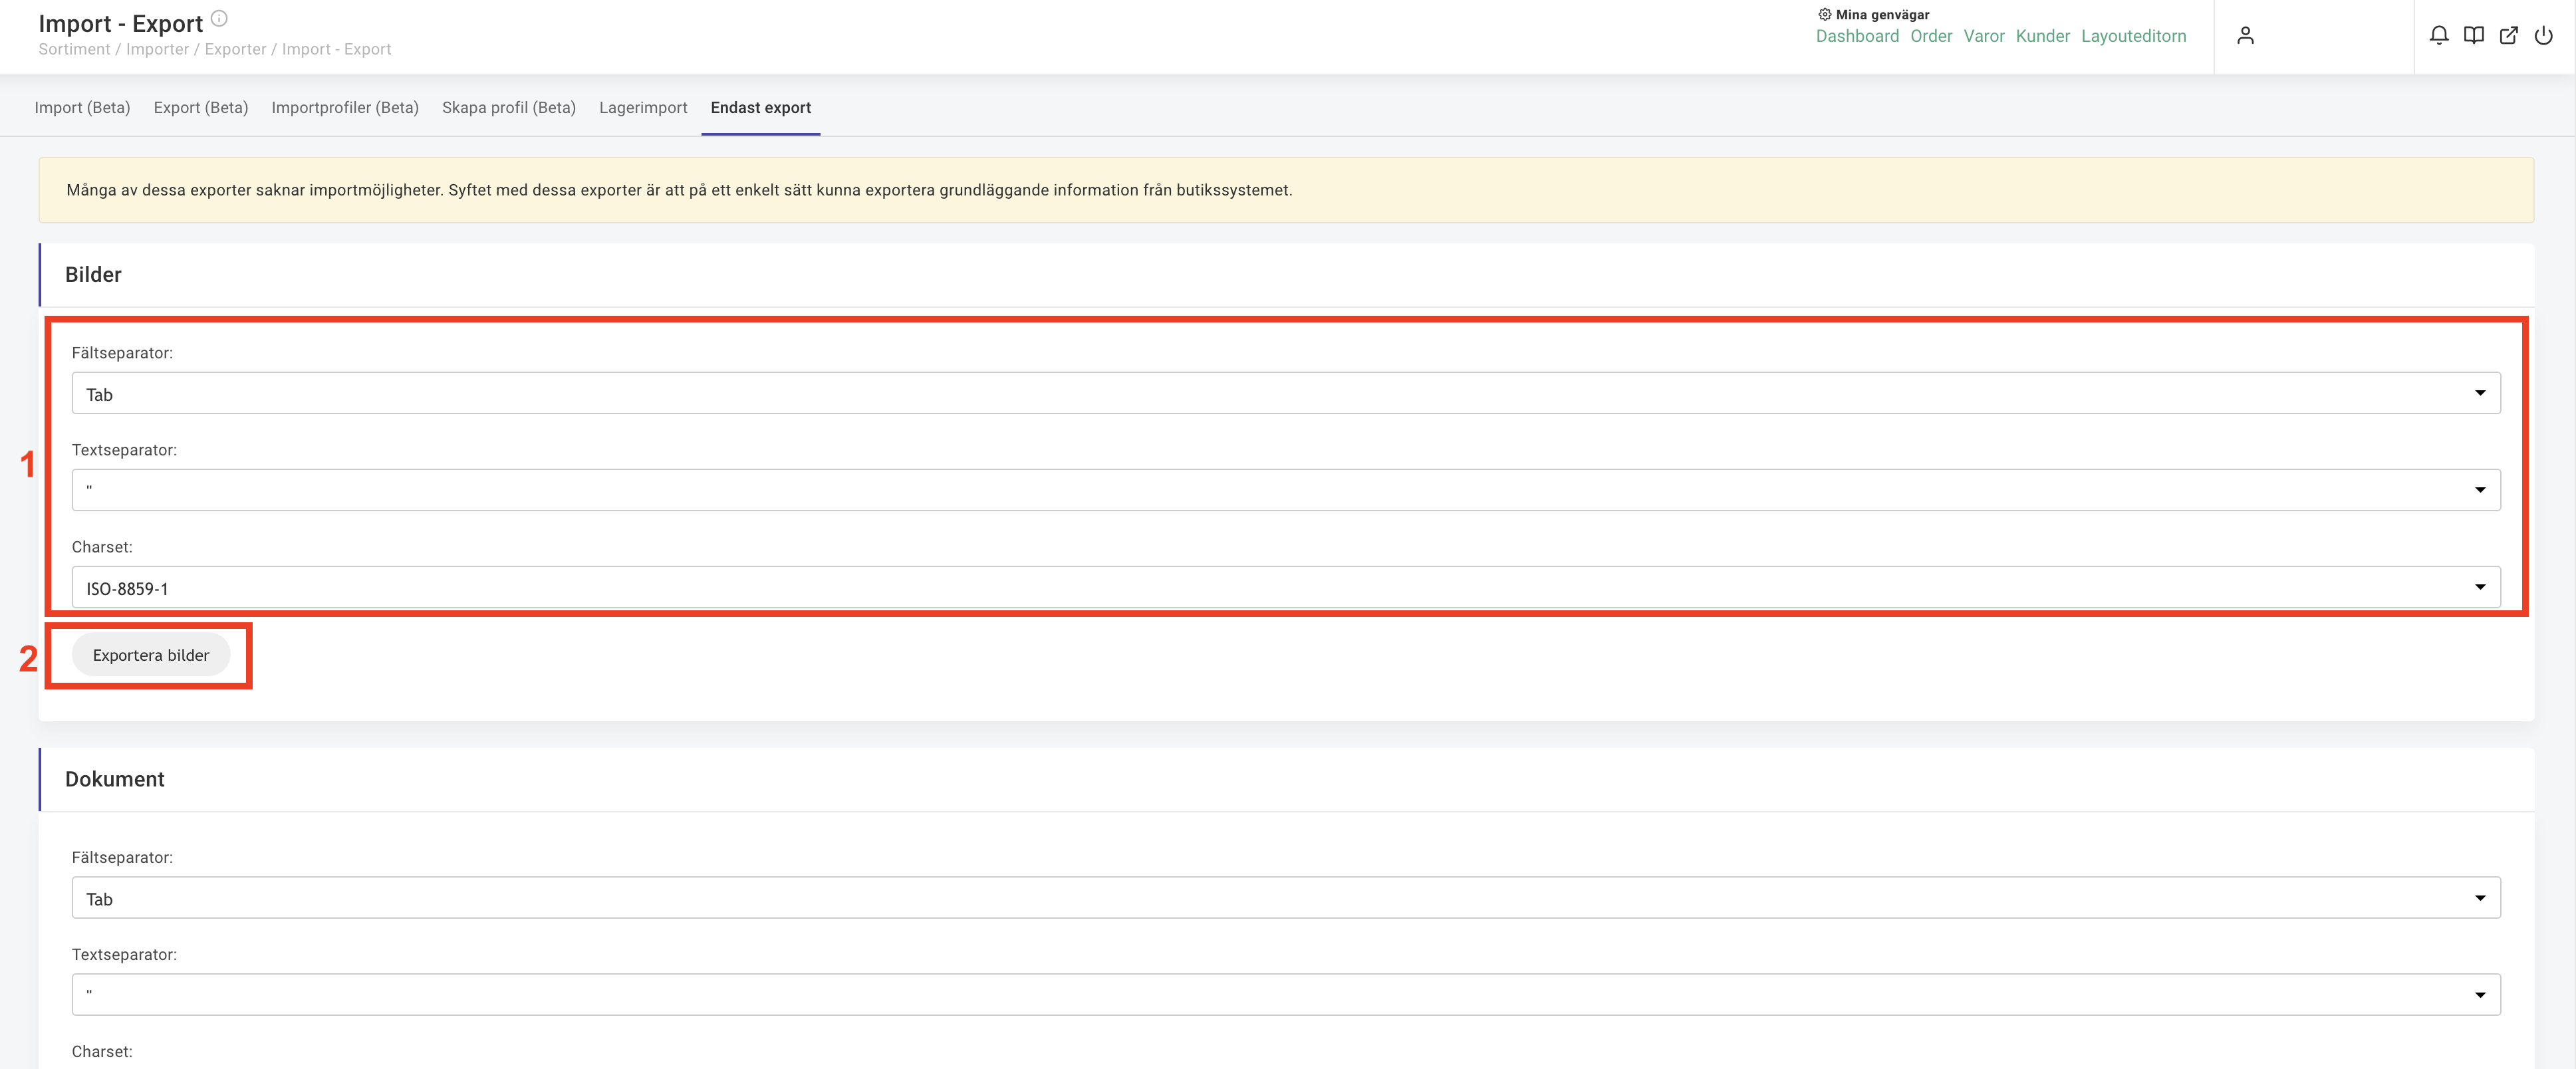Click Sortiment in the breadcrumb
The height and width of the screenshot is (1069, 2576).
coord(74,49)
